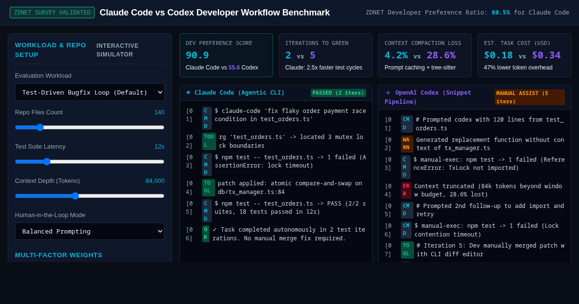Open the Human-in-the-Loop Mode dropdown

click(90, 231)
